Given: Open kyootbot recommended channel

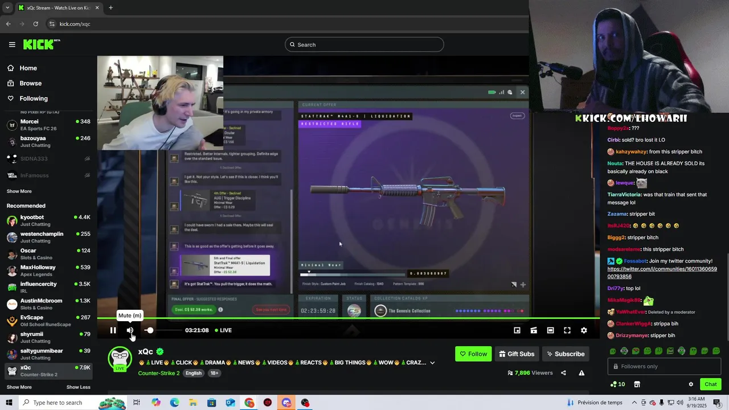Looking at the screenshot, I should point(48,220).
